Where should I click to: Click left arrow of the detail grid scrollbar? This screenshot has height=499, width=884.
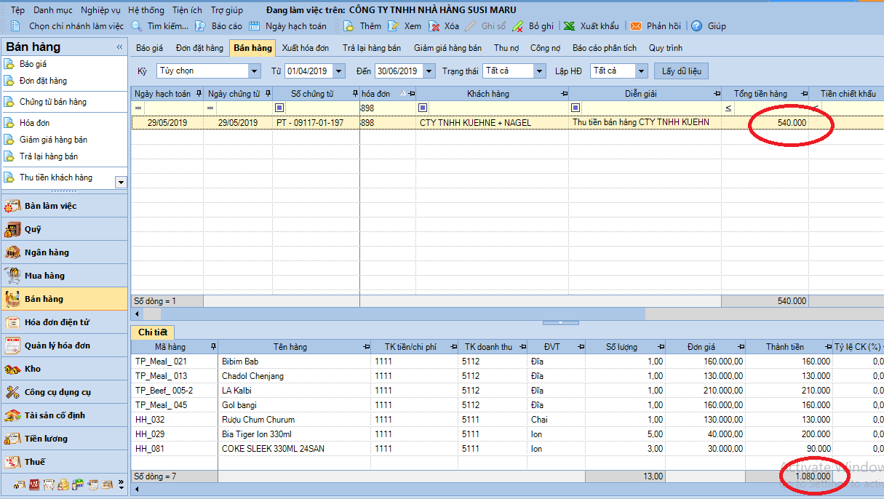pyautogui.click(x=138, y=490)
